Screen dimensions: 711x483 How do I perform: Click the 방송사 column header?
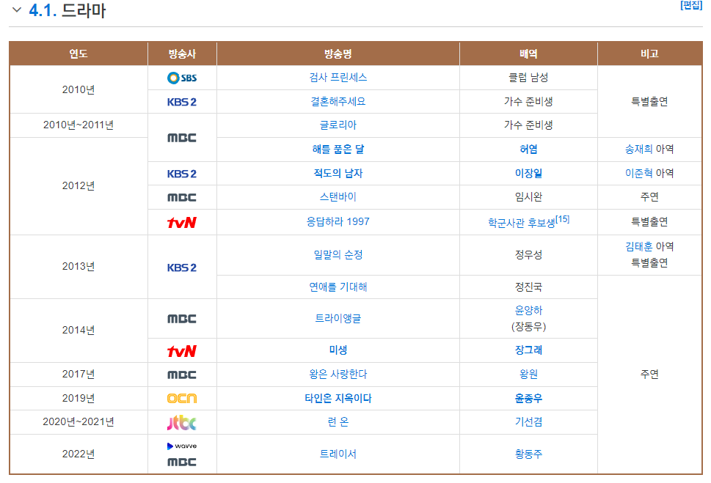click(x=182, y=54)
